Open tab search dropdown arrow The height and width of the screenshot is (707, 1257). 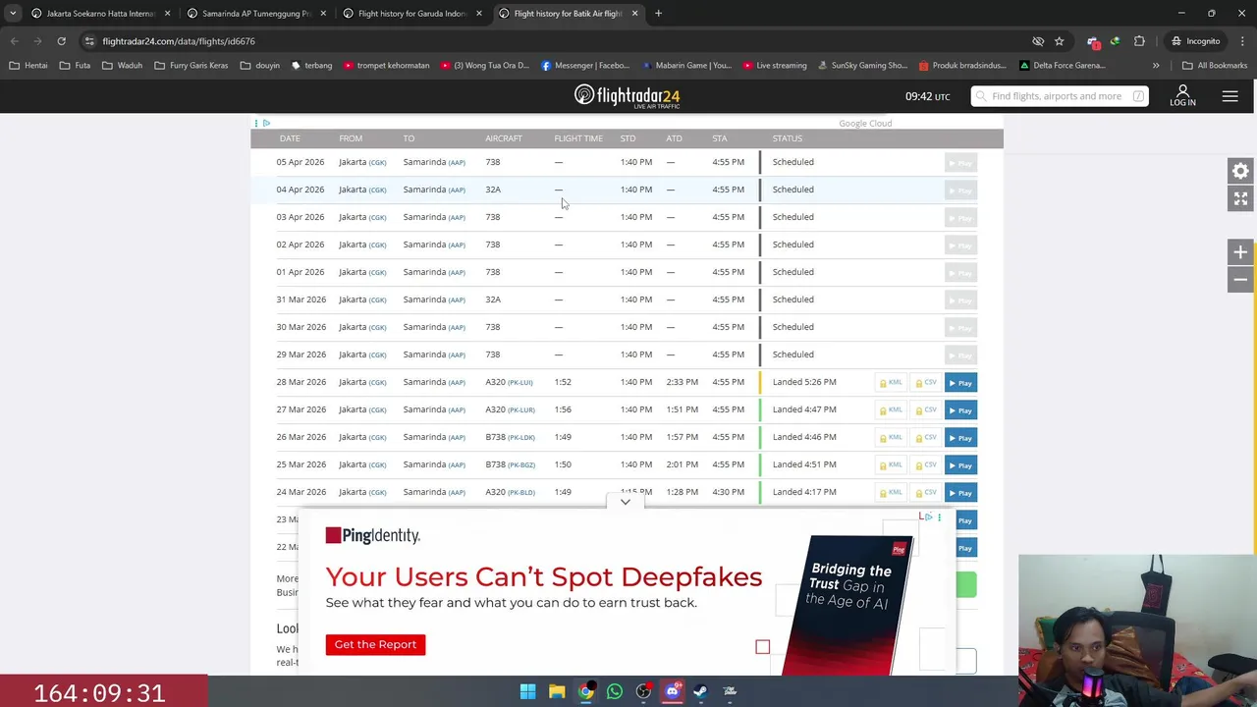(13, 14)
